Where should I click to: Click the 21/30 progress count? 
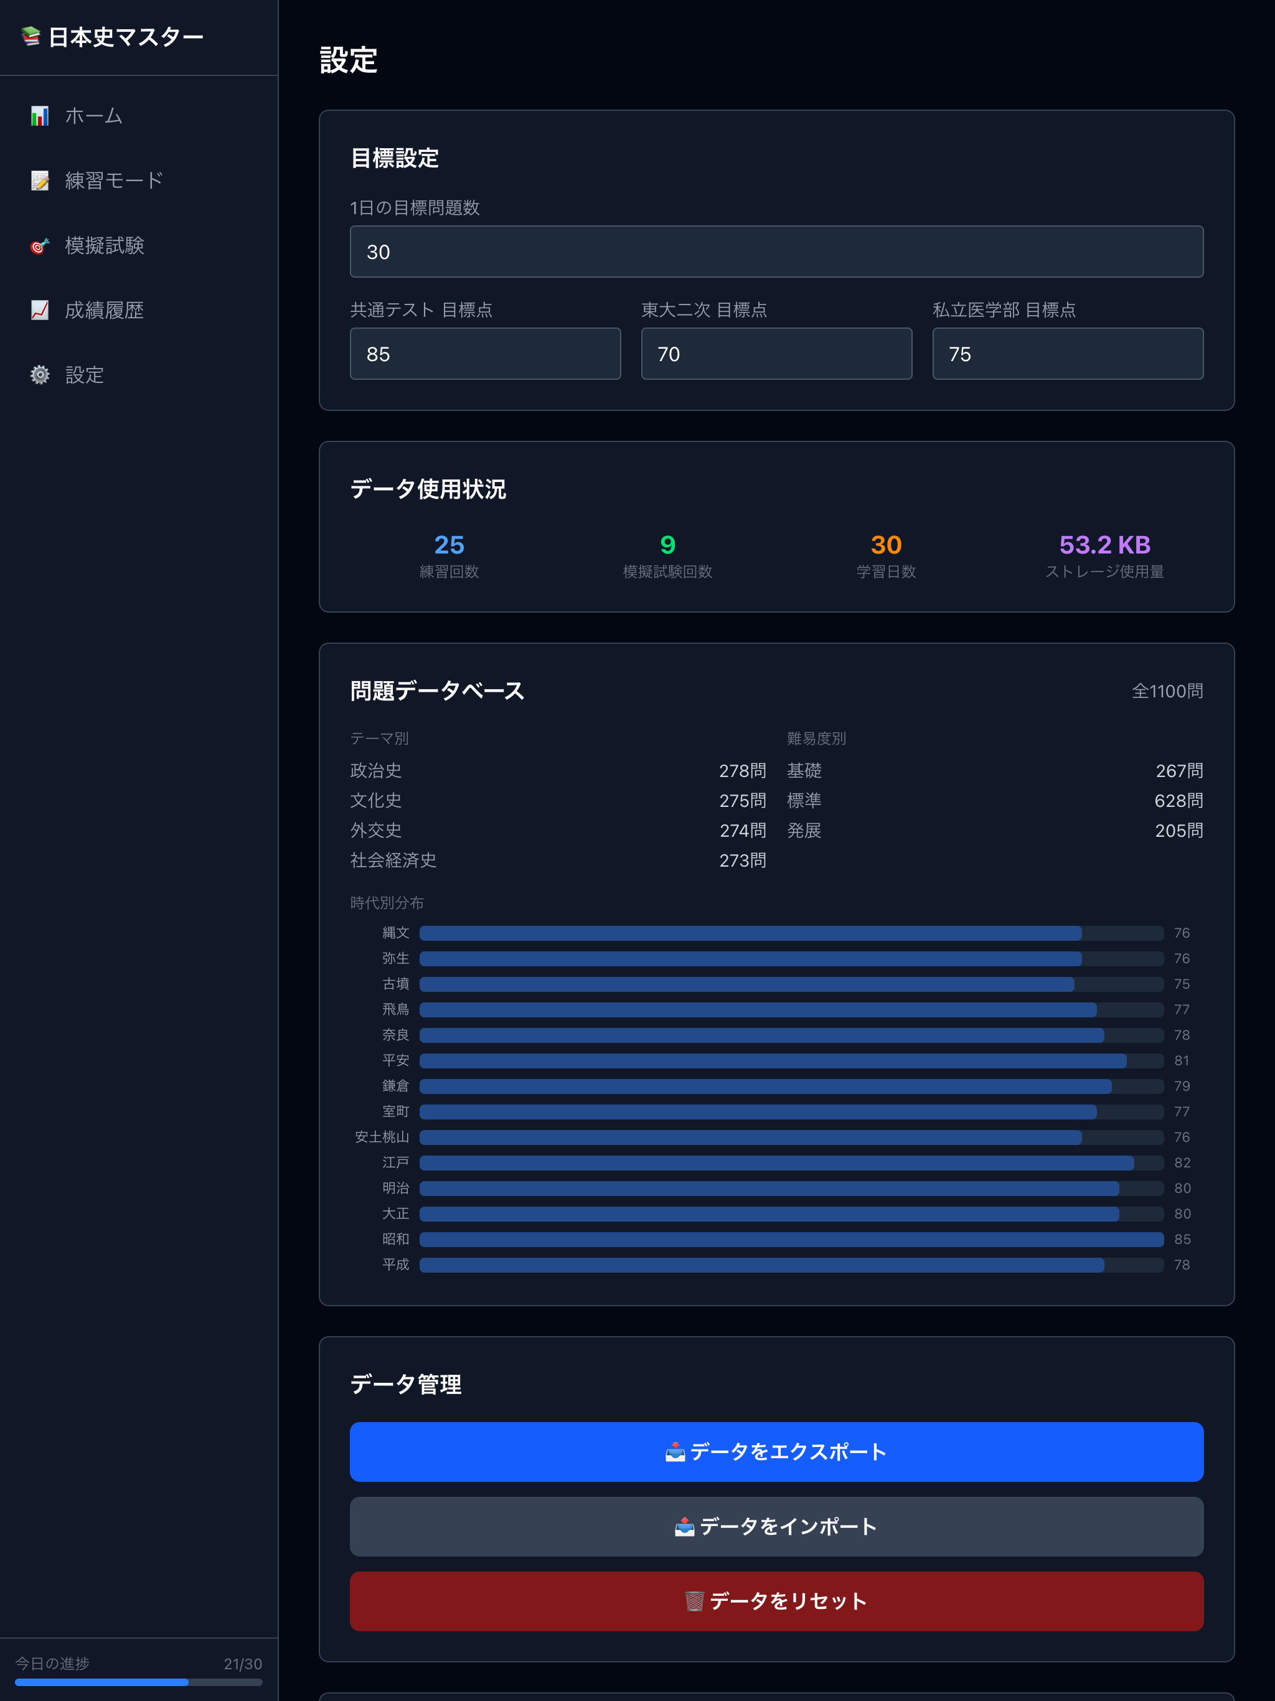(243, 1664)
